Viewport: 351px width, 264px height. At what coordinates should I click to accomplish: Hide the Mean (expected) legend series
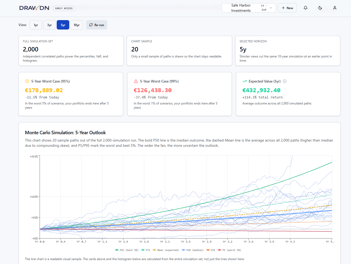(166, 250)
